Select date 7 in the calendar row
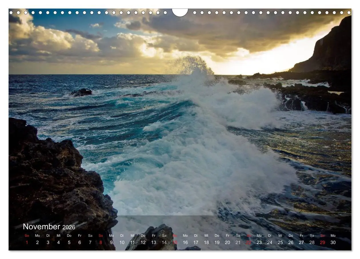The width and height of the screenshot is (360, 259). coord(90,242)
